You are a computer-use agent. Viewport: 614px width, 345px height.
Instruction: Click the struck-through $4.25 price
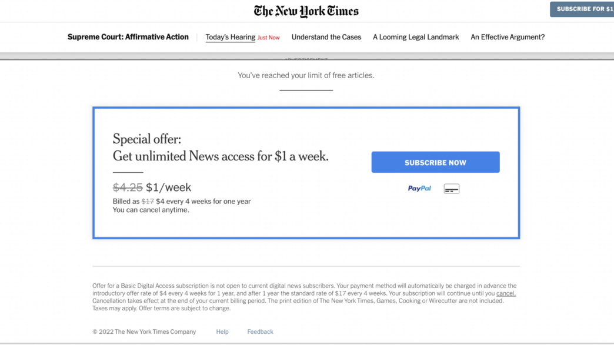click(x=128, y=187)
